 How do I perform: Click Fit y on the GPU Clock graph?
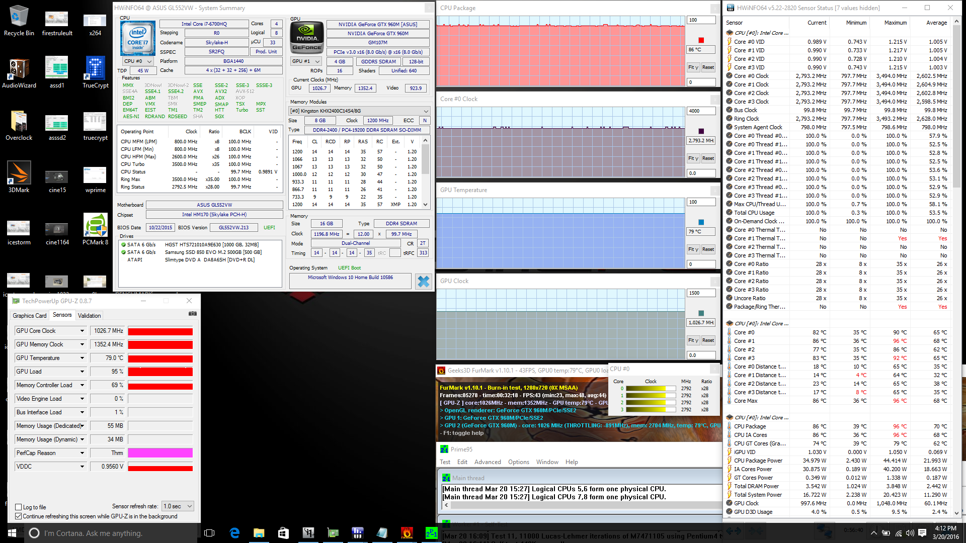click(x=693, y=340)
